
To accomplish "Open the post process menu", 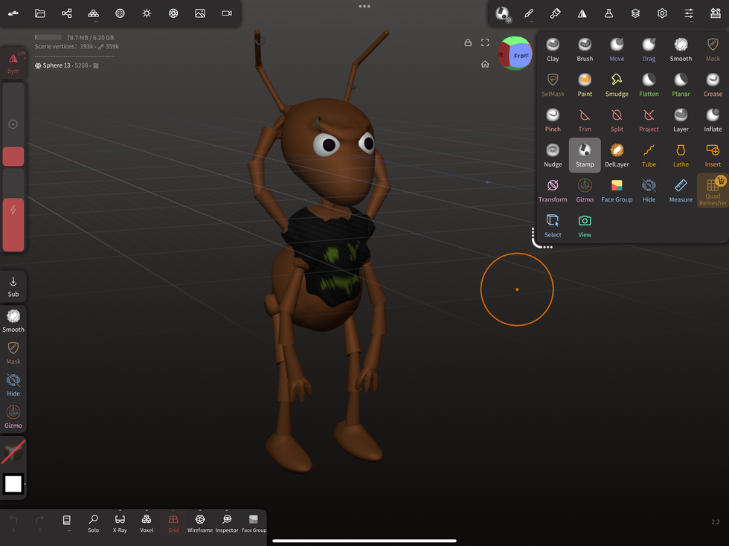I will coord(173,13).
